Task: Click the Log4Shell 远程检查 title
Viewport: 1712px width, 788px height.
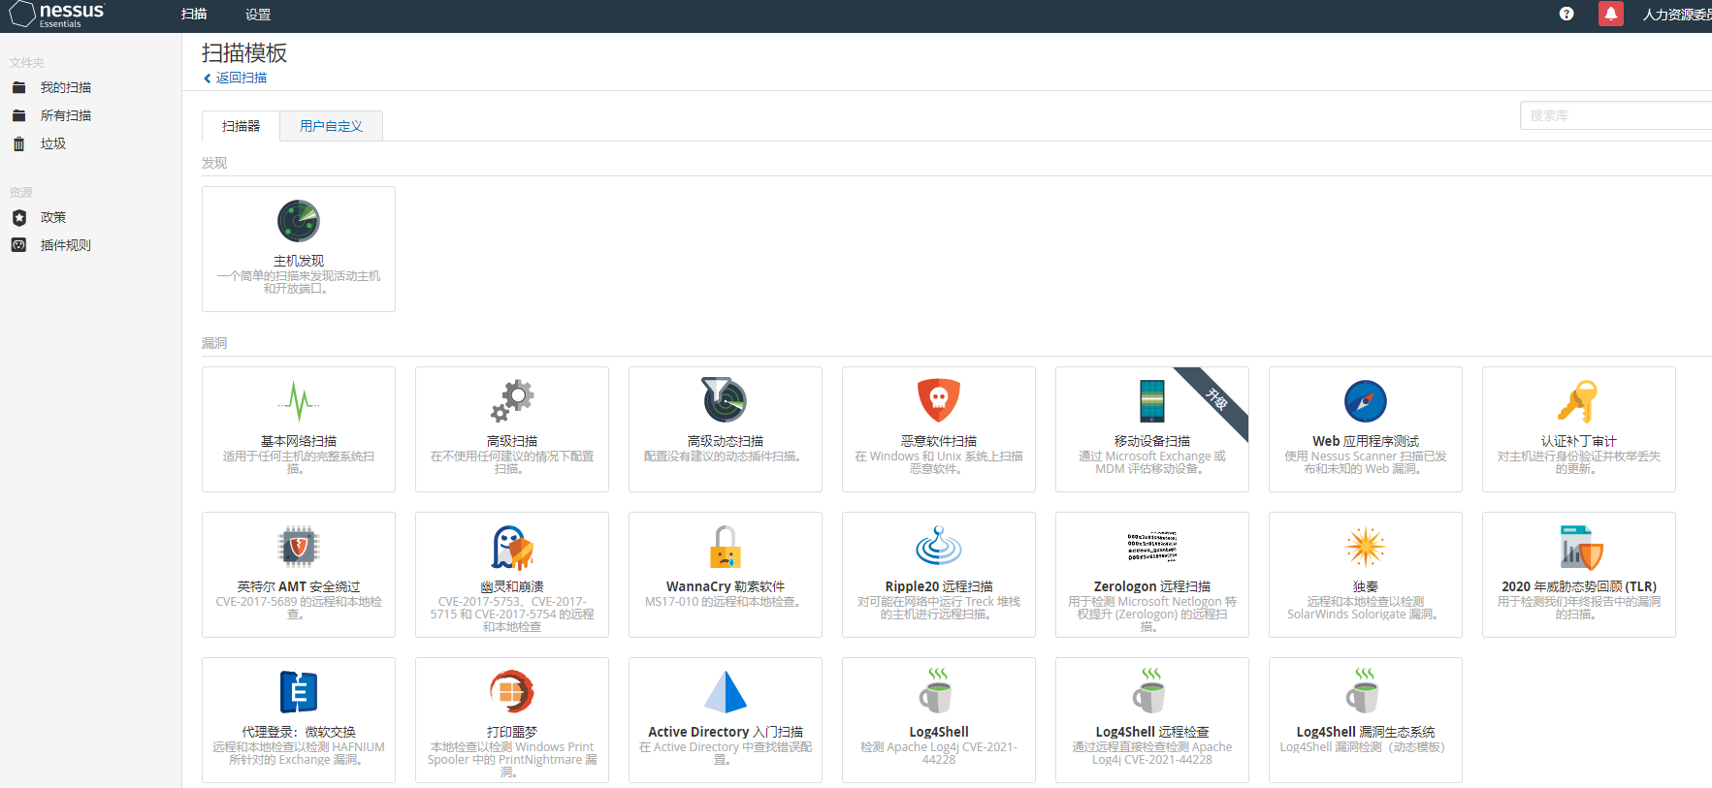Action: [1152, 732]
